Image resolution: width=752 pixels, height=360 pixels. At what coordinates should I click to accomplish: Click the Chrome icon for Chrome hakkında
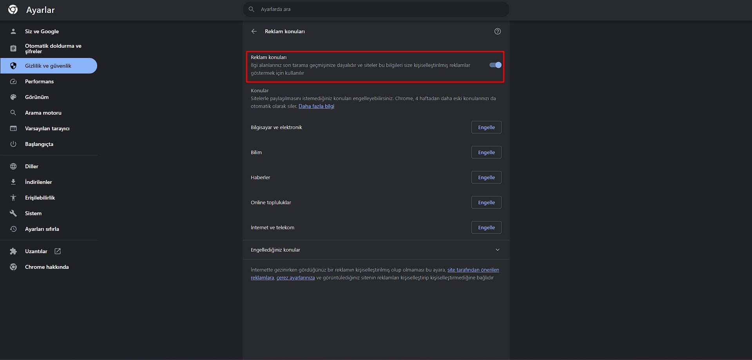click(13, 267)
